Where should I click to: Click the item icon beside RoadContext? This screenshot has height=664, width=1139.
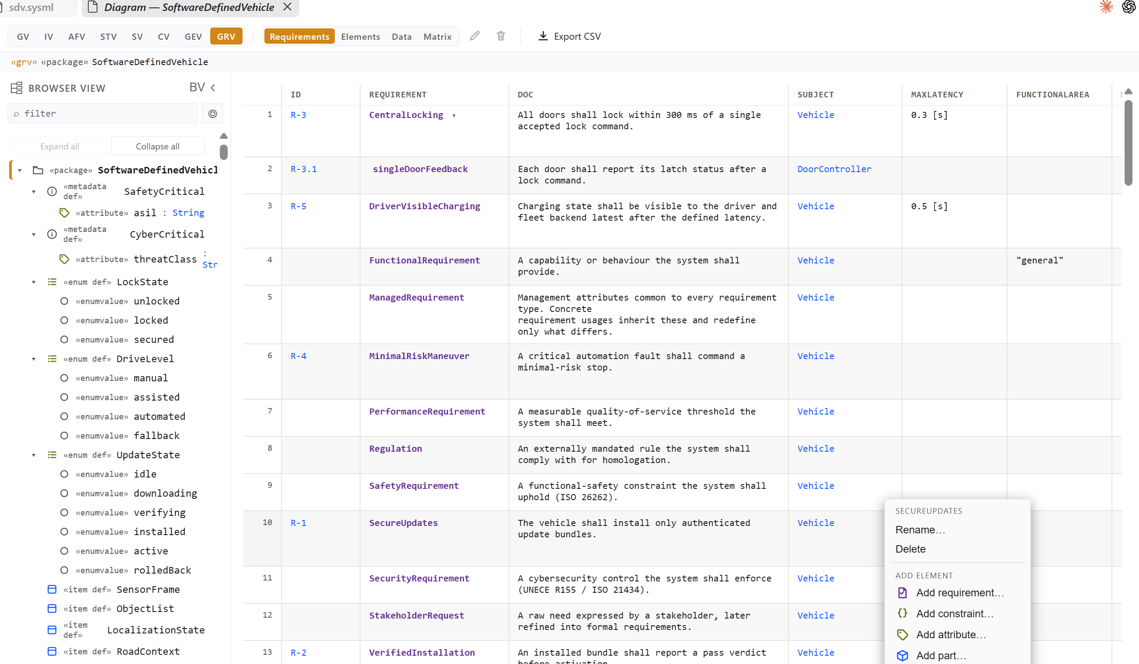point(52,651)
